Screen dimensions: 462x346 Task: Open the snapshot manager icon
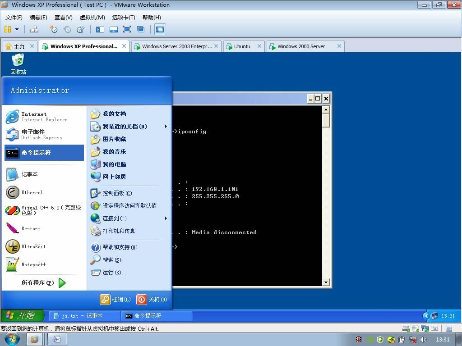tap(81, 29)
